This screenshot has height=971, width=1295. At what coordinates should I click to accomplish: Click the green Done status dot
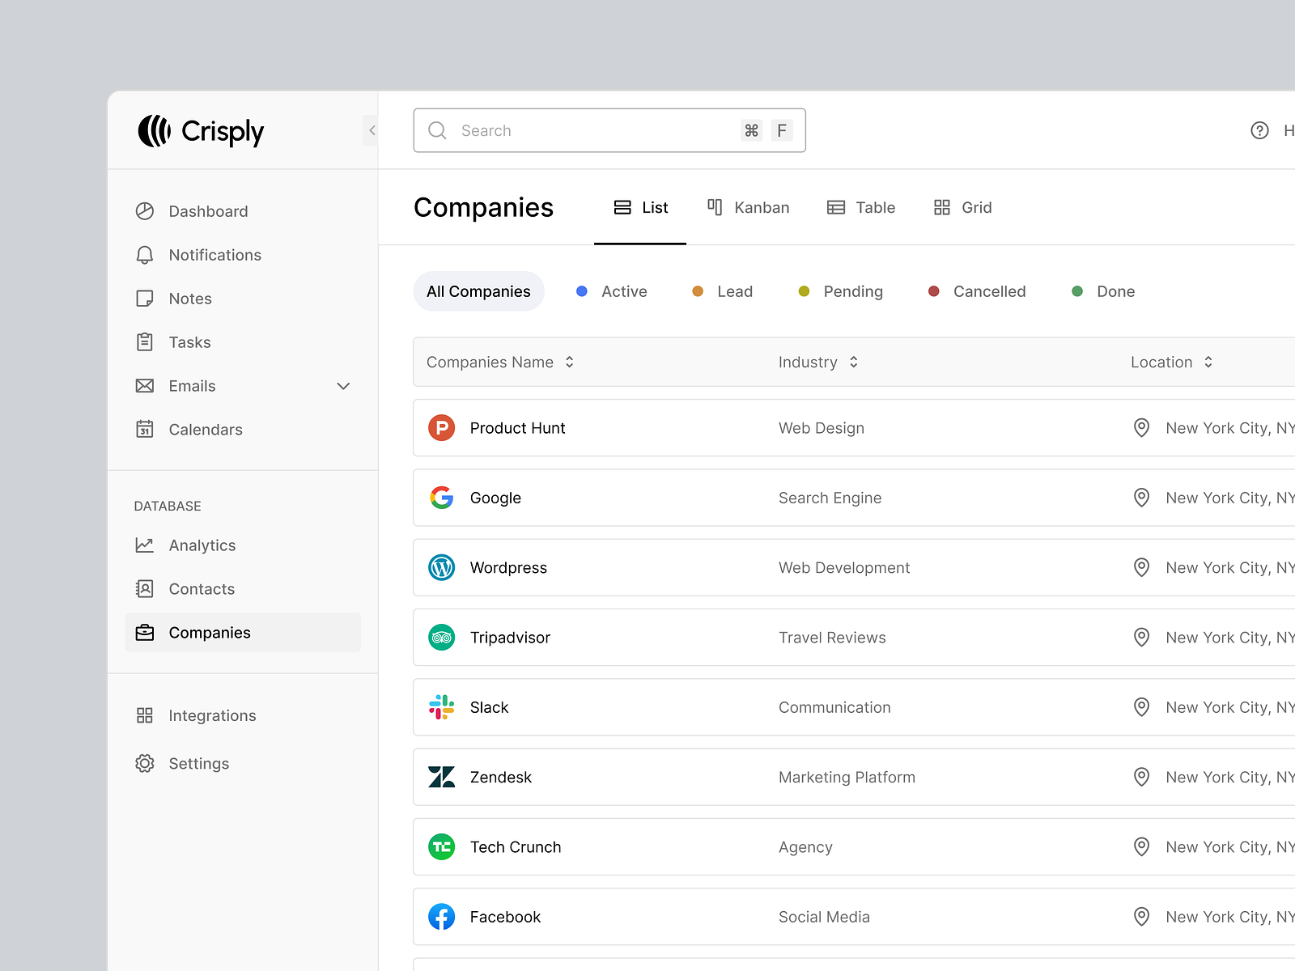coord(1076,291)
